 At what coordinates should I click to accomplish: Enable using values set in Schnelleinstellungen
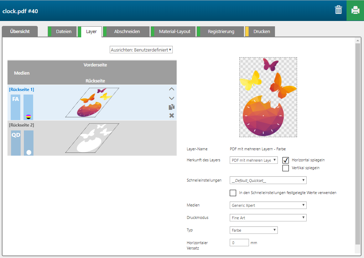pos(233,193)
